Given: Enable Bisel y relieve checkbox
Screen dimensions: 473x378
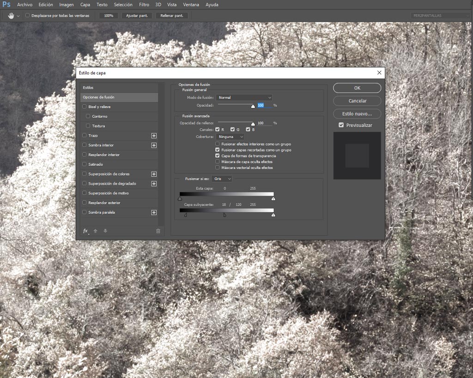Looking at the screenshot, I should tap(85, 107).
